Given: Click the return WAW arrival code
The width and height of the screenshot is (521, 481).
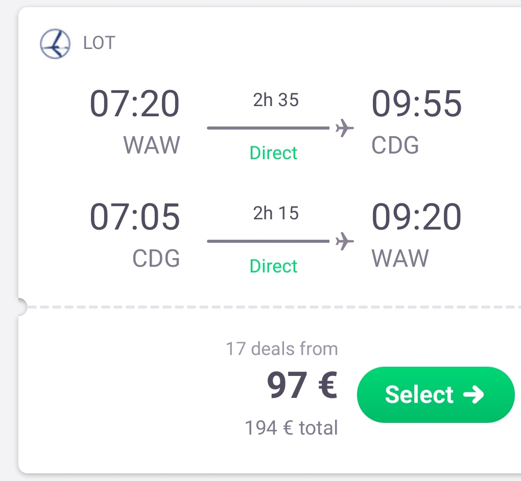Looking at the screenshot, I should click(x=400, y=258).
